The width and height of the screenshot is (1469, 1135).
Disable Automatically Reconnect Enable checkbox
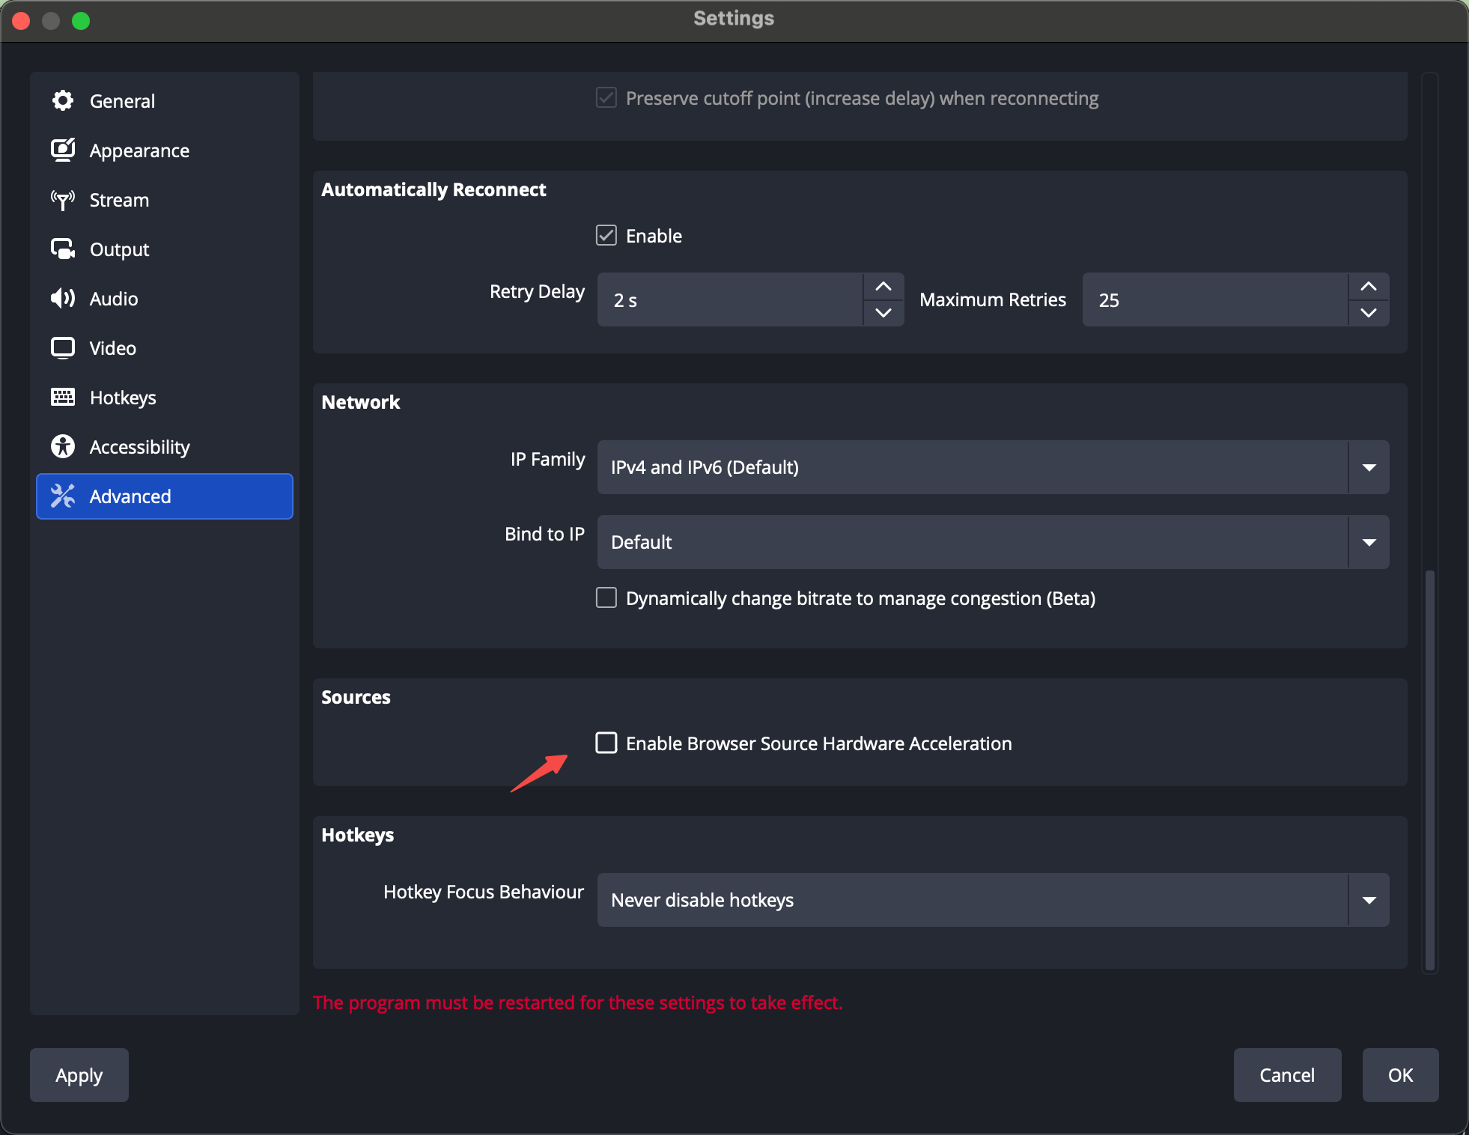(x=606, y=235)
